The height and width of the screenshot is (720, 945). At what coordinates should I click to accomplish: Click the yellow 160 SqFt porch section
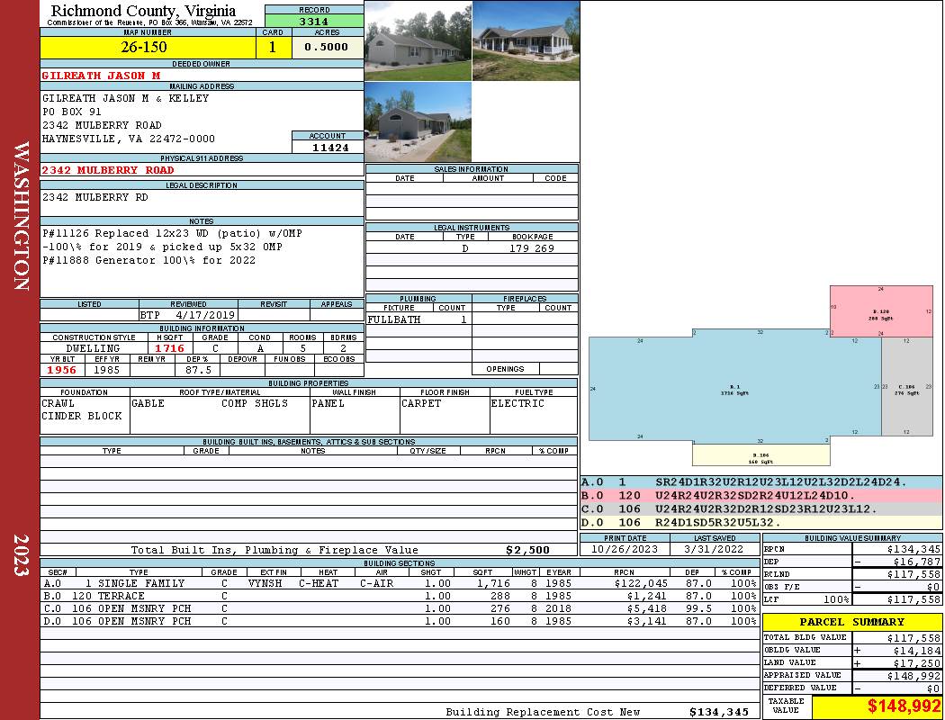pos(760,454)
